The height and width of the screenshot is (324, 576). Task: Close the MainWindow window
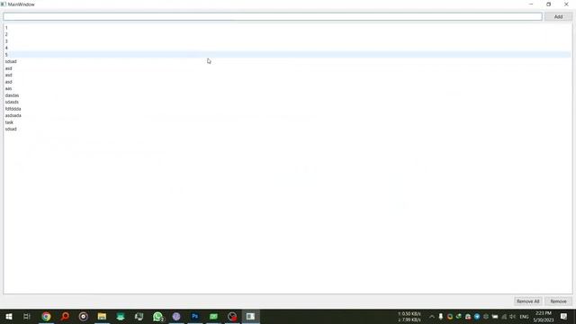(x=566, y=4)
